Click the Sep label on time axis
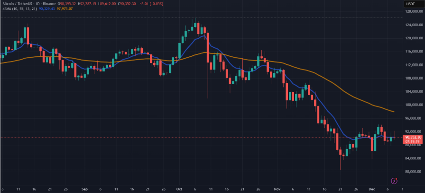Viewport: 425px width, 193px height. (x=84, y=189)
